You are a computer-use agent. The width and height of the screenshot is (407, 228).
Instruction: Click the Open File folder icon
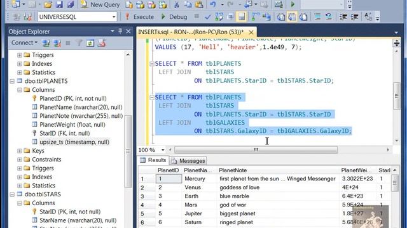(x=48, y=4)
